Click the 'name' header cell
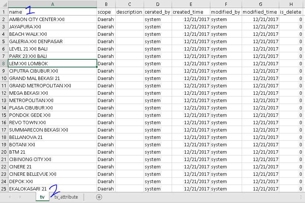305x203 pixels. [x=52, y=12]
